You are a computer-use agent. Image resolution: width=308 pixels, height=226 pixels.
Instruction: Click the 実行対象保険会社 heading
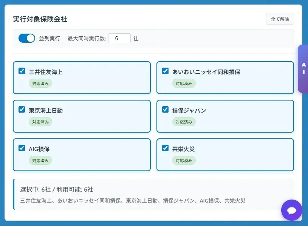40,19
